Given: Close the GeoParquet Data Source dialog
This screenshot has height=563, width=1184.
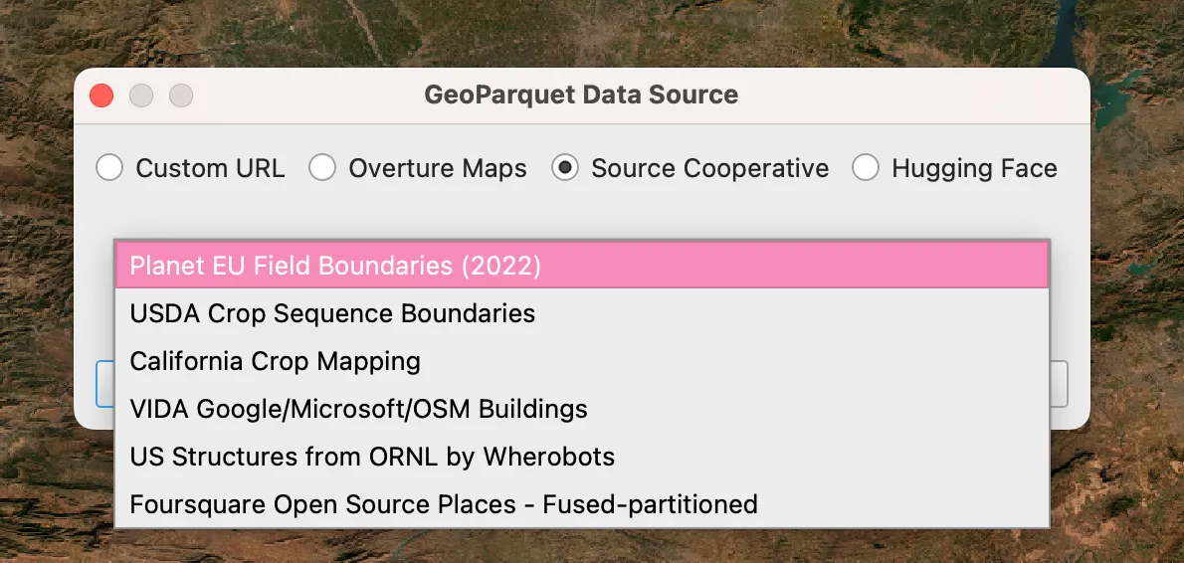Looking at the screenshot, I should pos(101,95).
